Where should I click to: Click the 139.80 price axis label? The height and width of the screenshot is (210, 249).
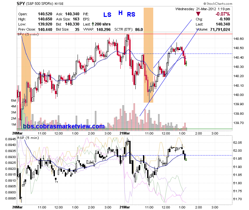[x=238, y=113]
